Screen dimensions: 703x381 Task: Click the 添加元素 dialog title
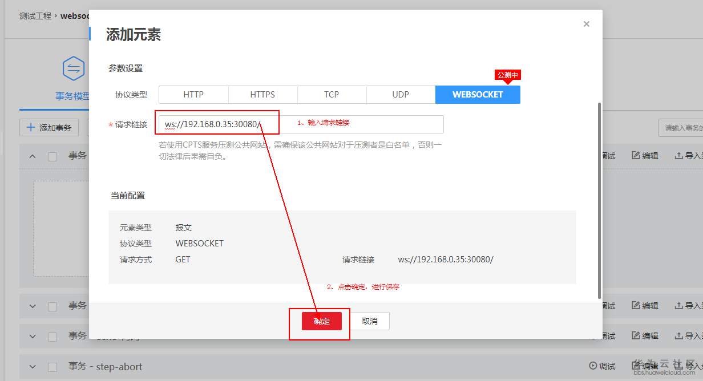134,35
